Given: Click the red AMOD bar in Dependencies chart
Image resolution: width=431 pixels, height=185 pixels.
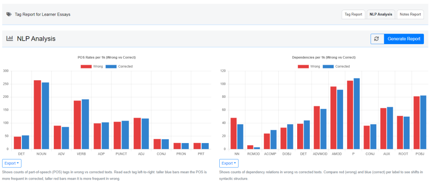Looking at the screenshot, I should click(x=333, y=118).
